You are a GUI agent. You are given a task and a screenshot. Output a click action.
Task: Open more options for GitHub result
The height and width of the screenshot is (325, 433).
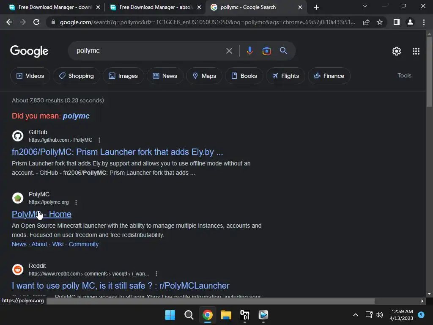coord(99,140)
